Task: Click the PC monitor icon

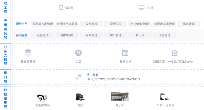Action: pos(141,8)
